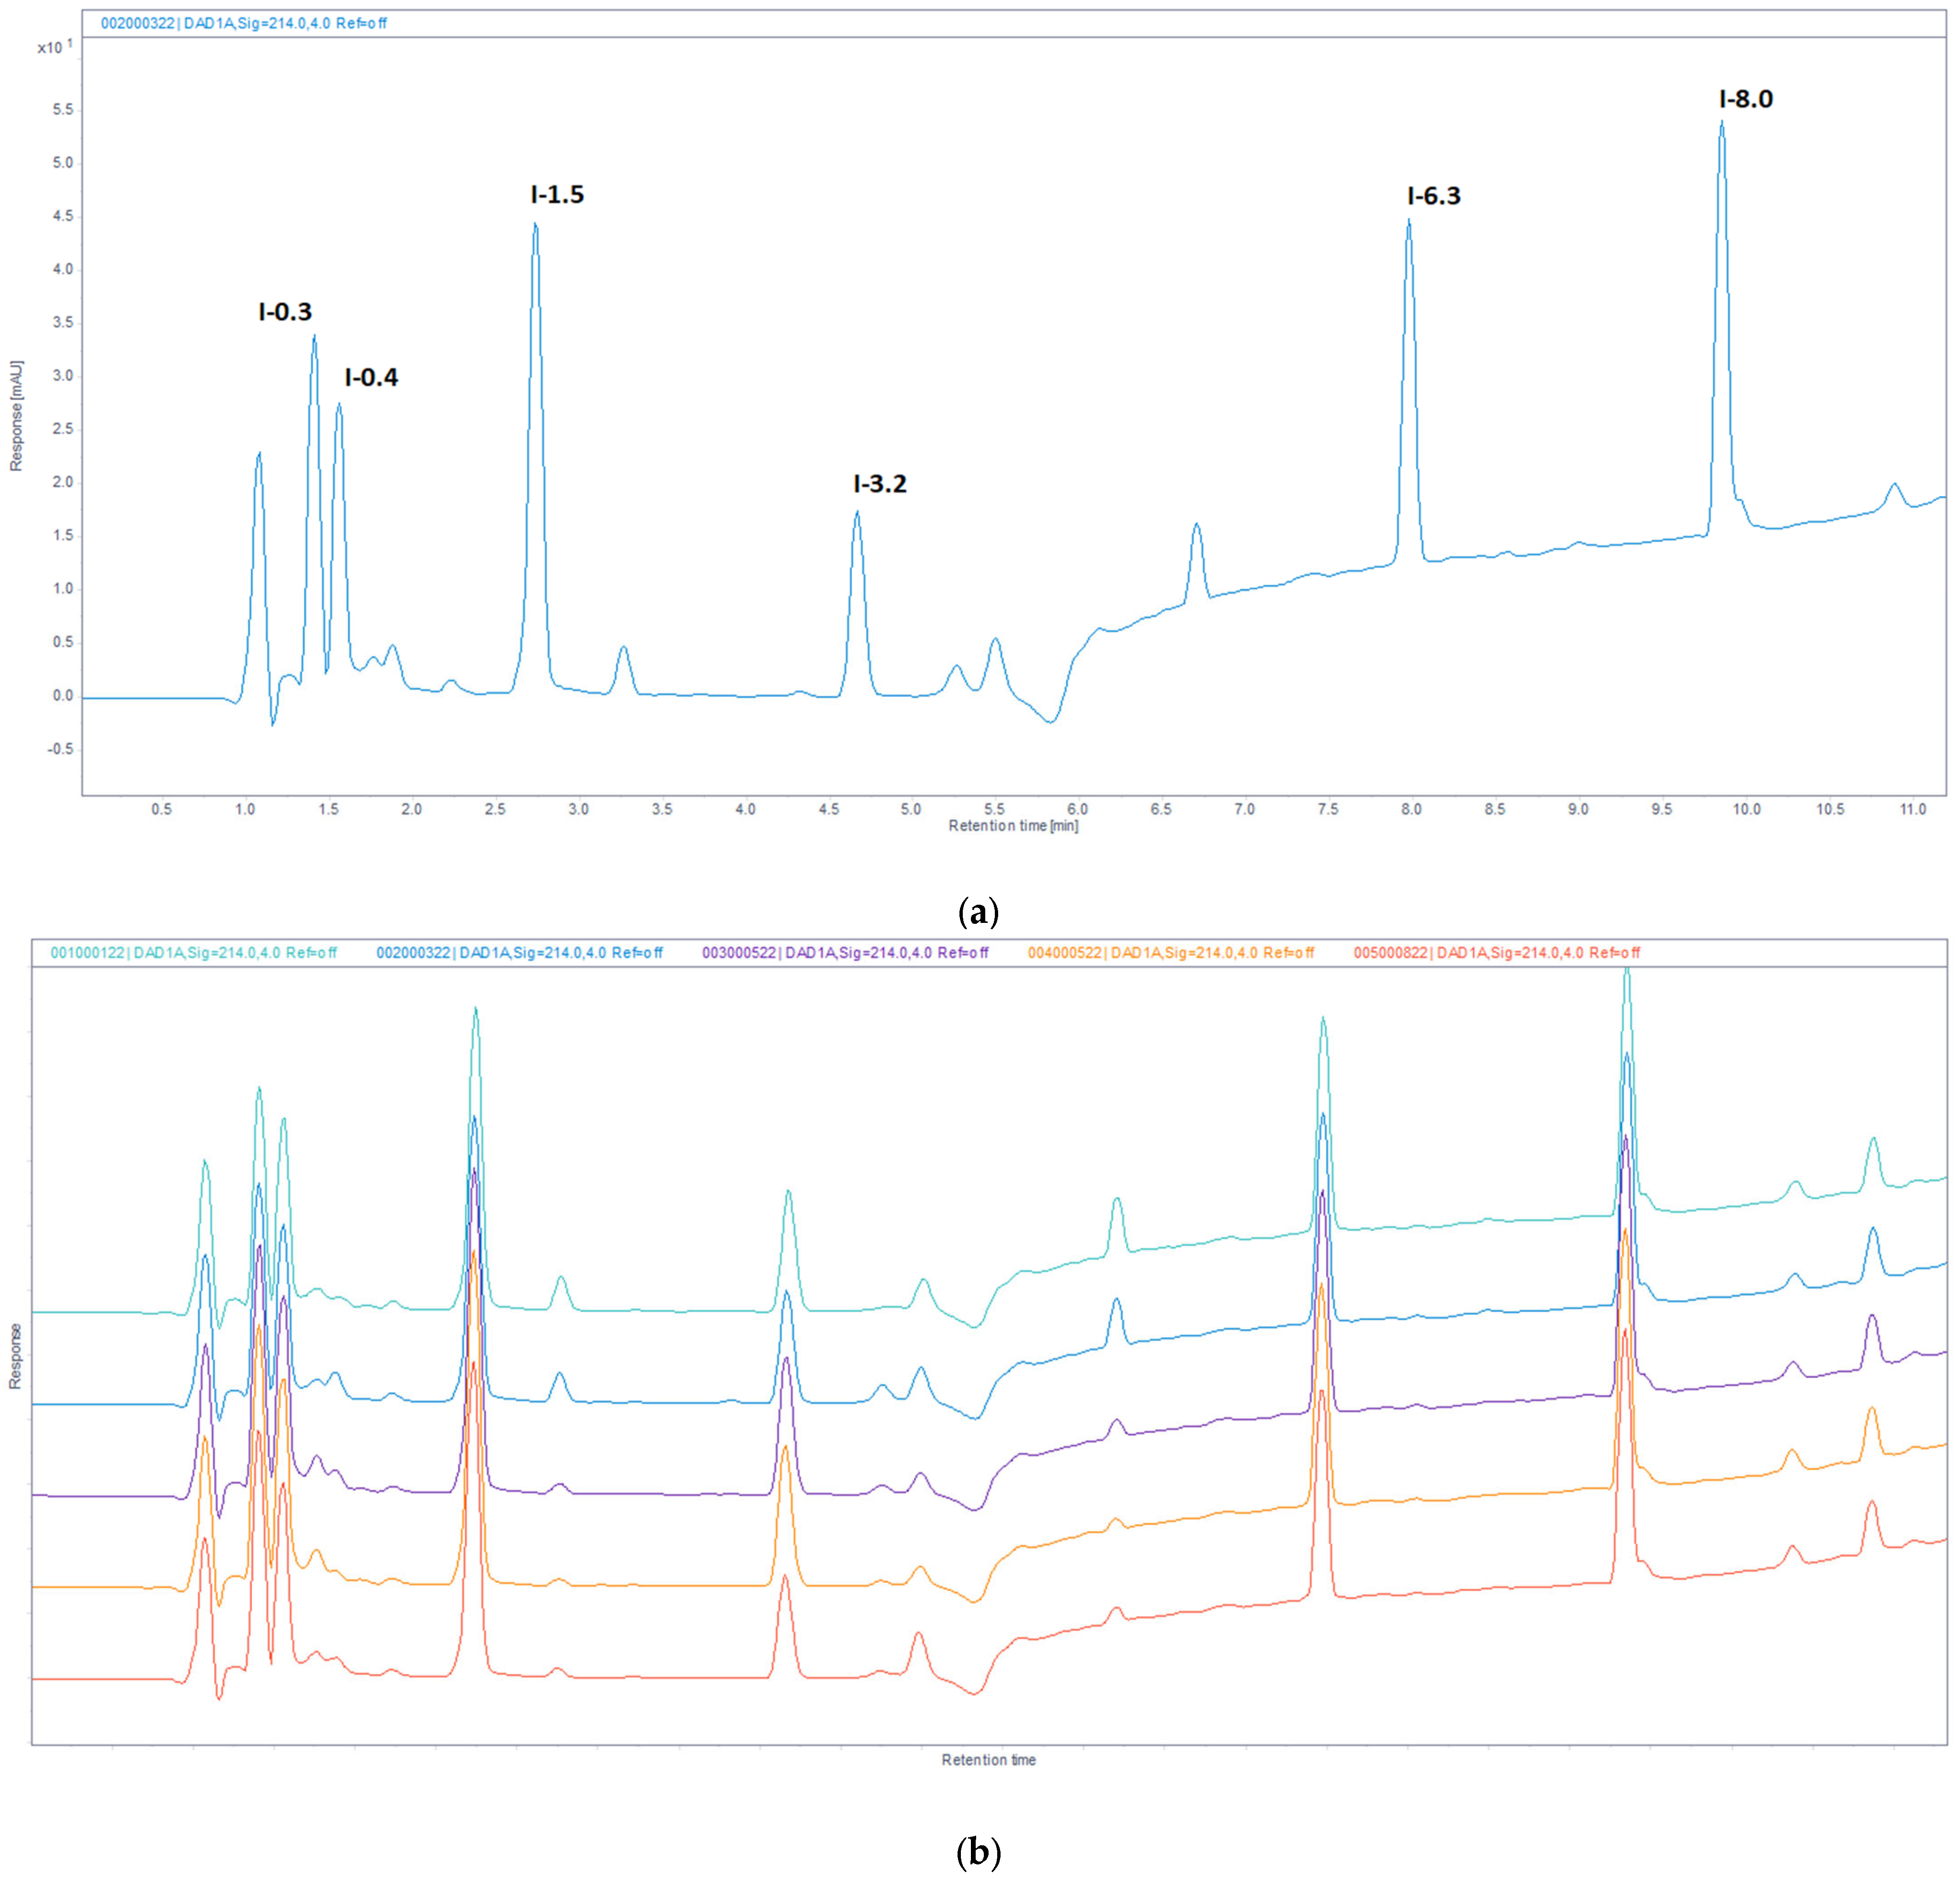This screenshot has width=1960, height=1884.
Task: Click the Retention time [min] axis title
Action: [x=1013, y=826]
